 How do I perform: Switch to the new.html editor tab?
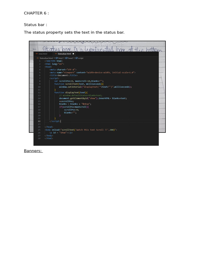point(43,54)
